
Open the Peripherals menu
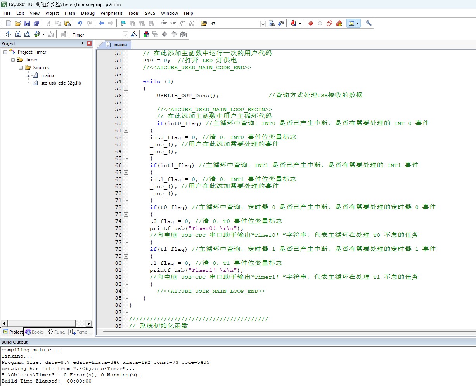[x=111, y=13]
